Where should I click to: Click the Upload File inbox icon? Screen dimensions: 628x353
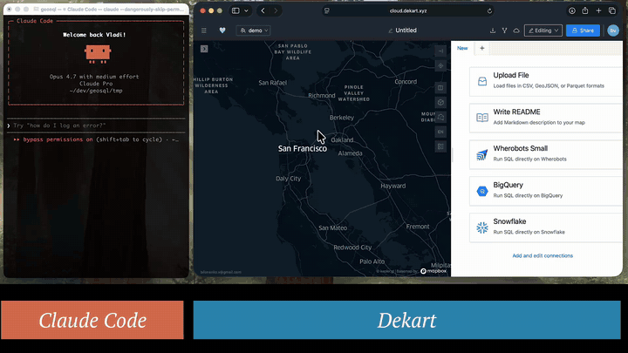point(482,82)
